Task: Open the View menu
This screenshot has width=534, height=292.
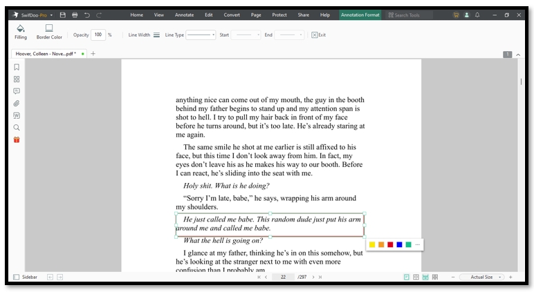Action: [x=158, y=15]
